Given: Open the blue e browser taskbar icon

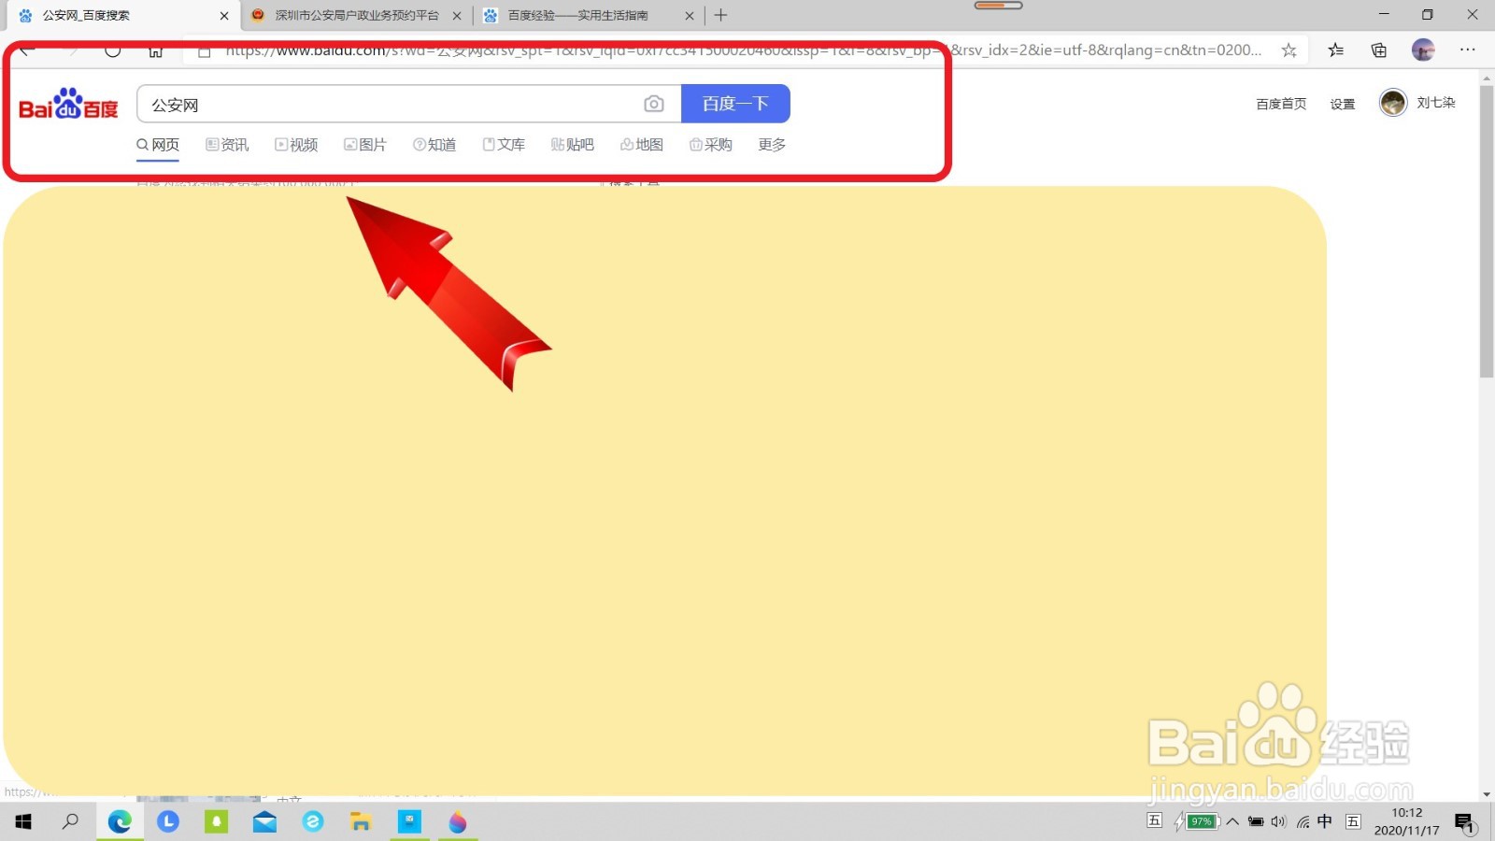Looking at the screenshot, I should [313, 822].
